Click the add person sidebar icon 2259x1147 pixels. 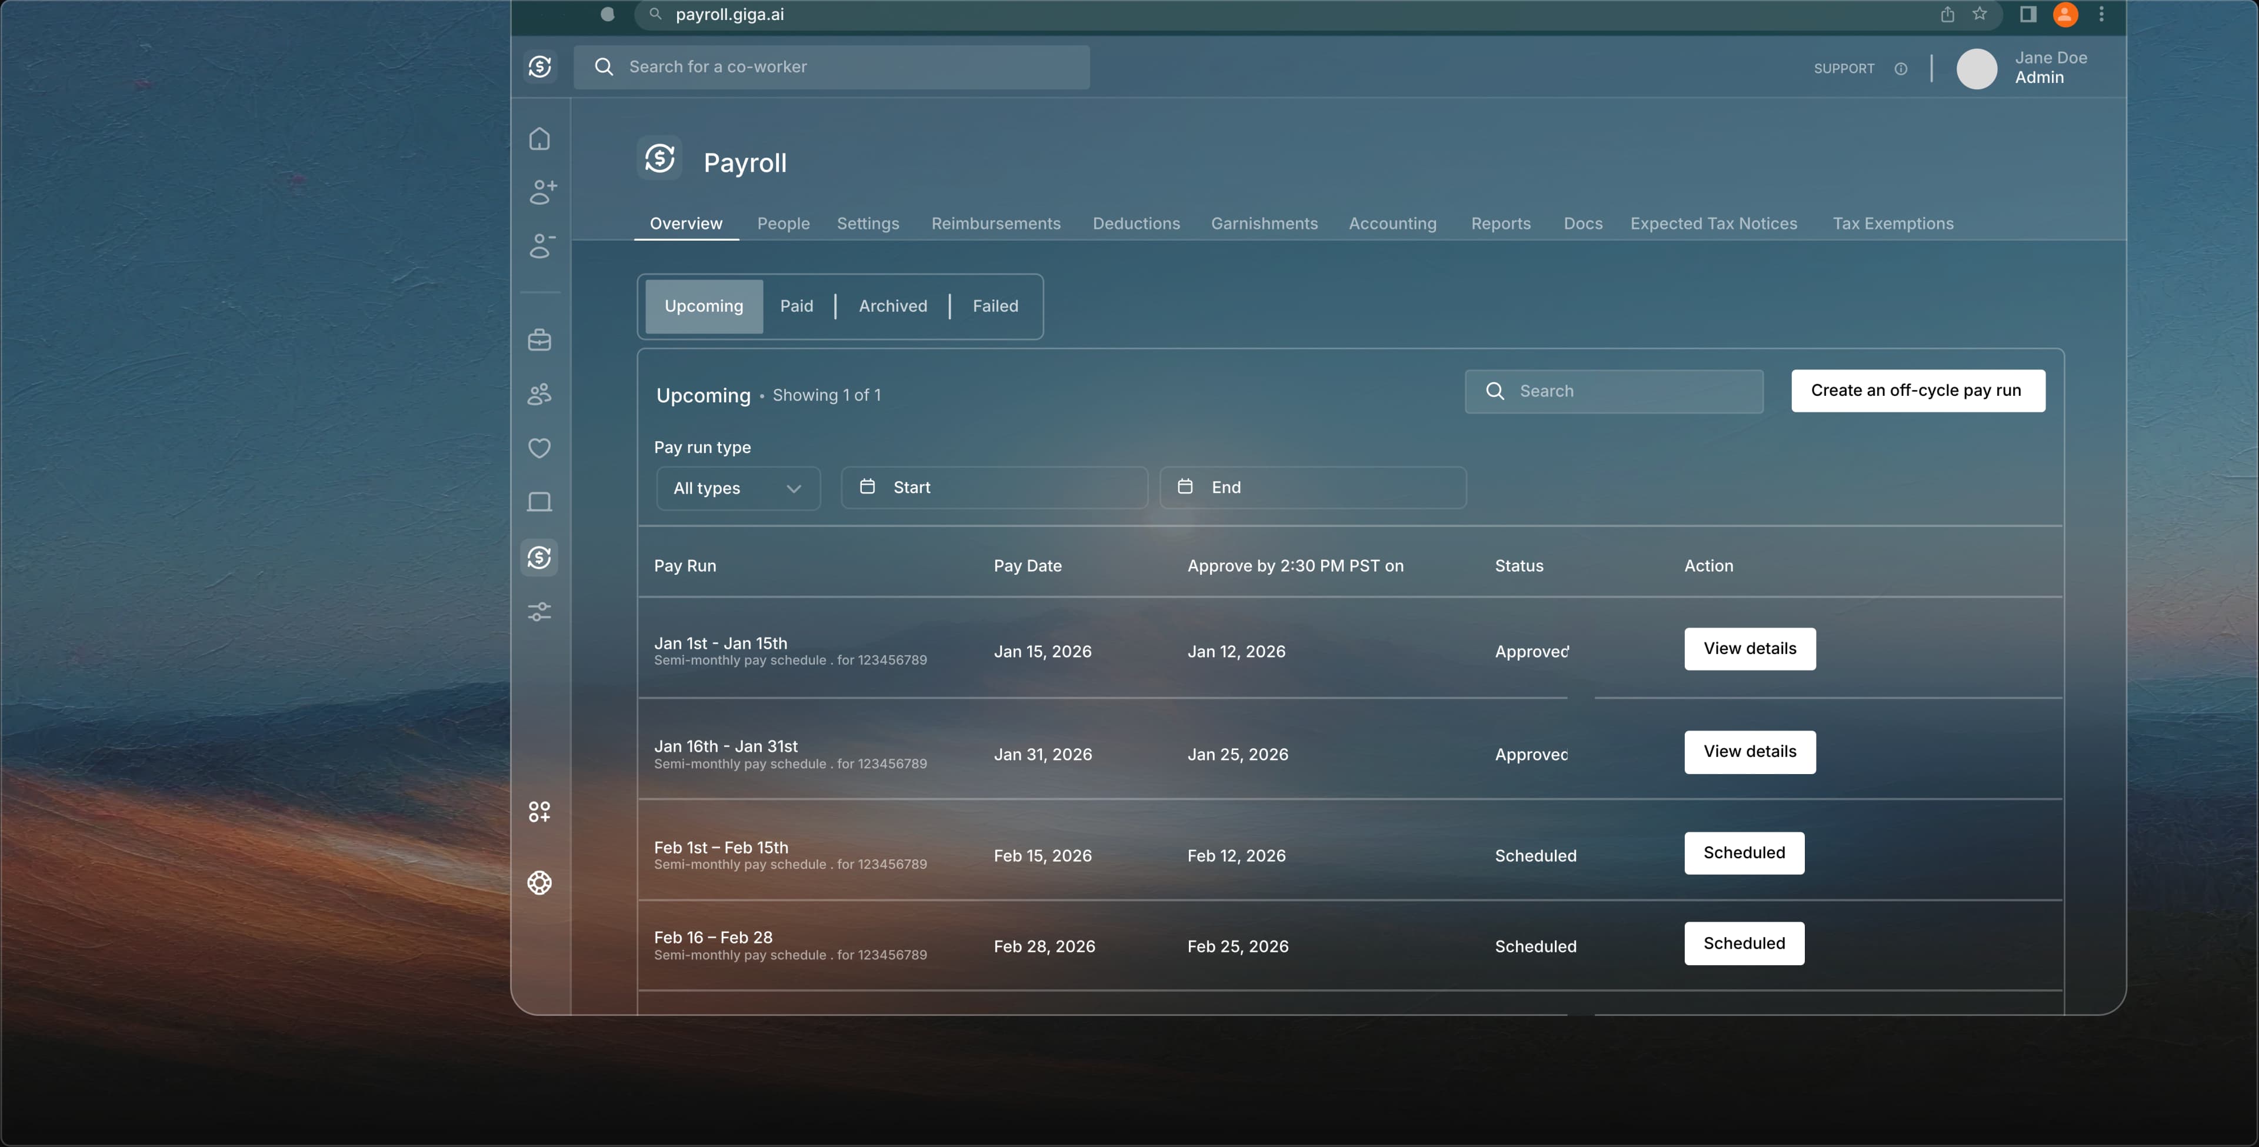[x=543, y=192]
